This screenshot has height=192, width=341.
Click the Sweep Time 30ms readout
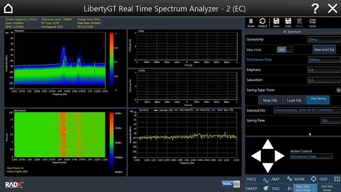[x=89, y=19]
